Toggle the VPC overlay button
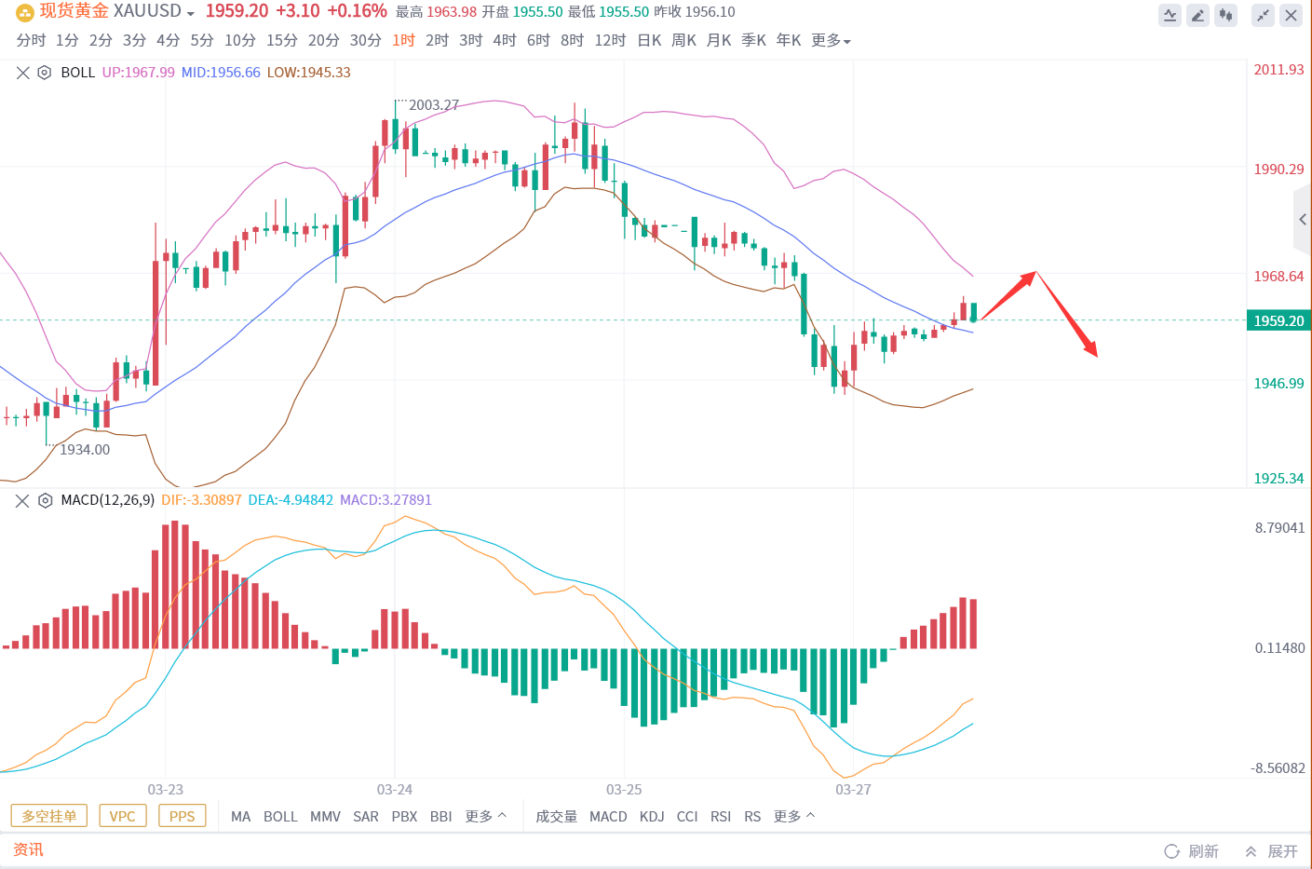Screen dimensions: 1312x869 [122, 816]
